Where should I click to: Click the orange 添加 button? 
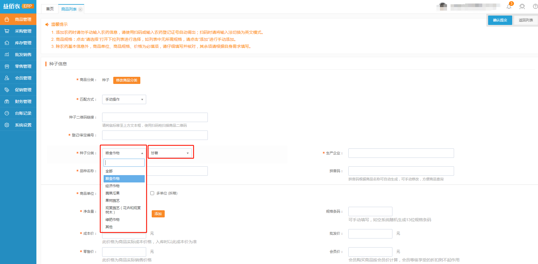pos(158,214)
